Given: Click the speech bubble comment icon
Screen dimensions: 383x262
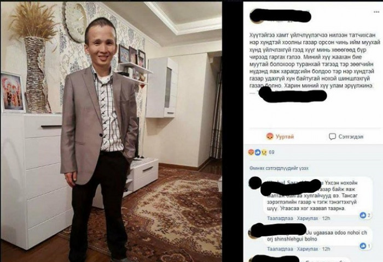Looking at the screenshot, I should 332,136.
